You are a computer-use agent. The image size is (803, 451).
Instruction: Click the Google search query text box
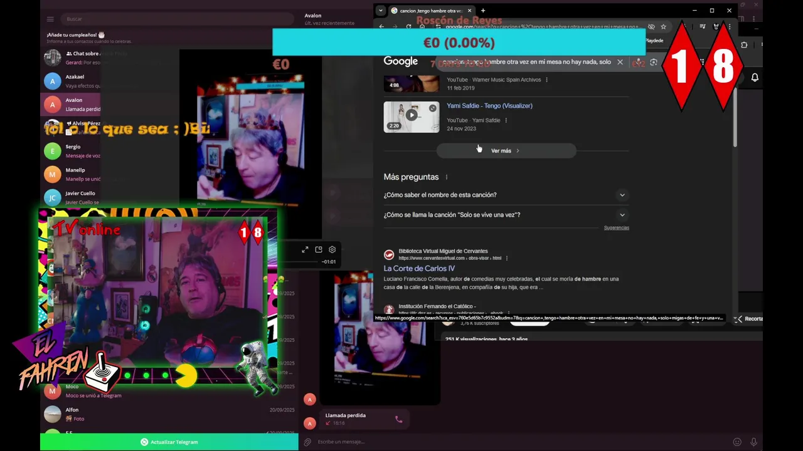pyautogui.click(x=527, y=62)
